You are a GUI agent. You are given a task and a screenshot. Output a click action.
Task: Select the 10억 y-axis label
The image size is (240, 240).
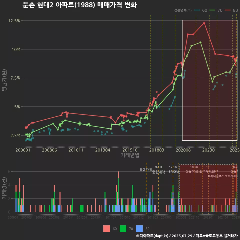coord(16,49)
